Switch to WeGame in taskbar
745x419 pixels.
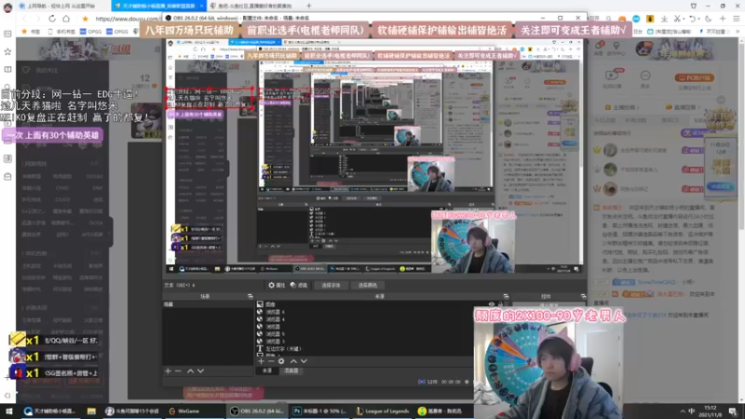[x=183, y=411]
